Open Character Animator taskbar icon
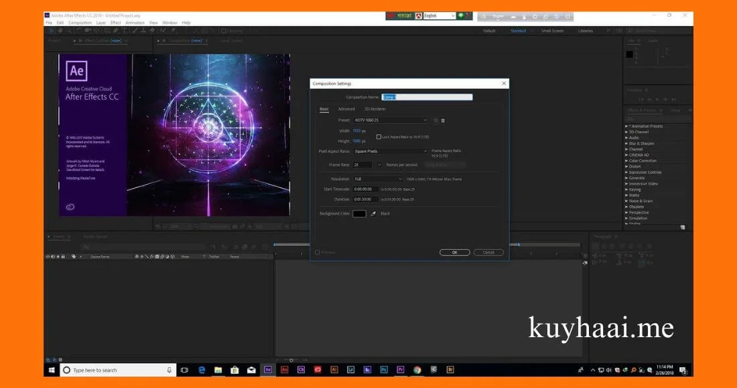This screenshot has height=388, width=737. click(x=301, y=370)
